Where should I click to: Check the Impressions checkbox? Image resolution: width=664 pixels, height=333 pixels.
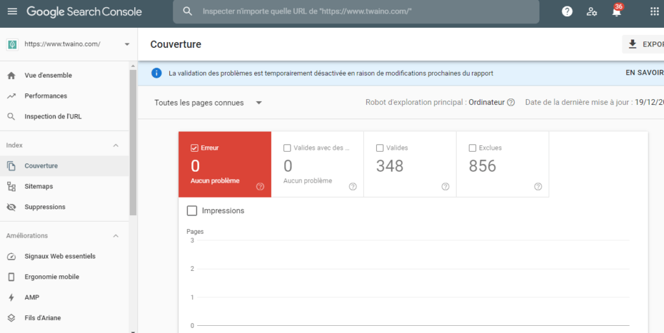pos(192,211)
